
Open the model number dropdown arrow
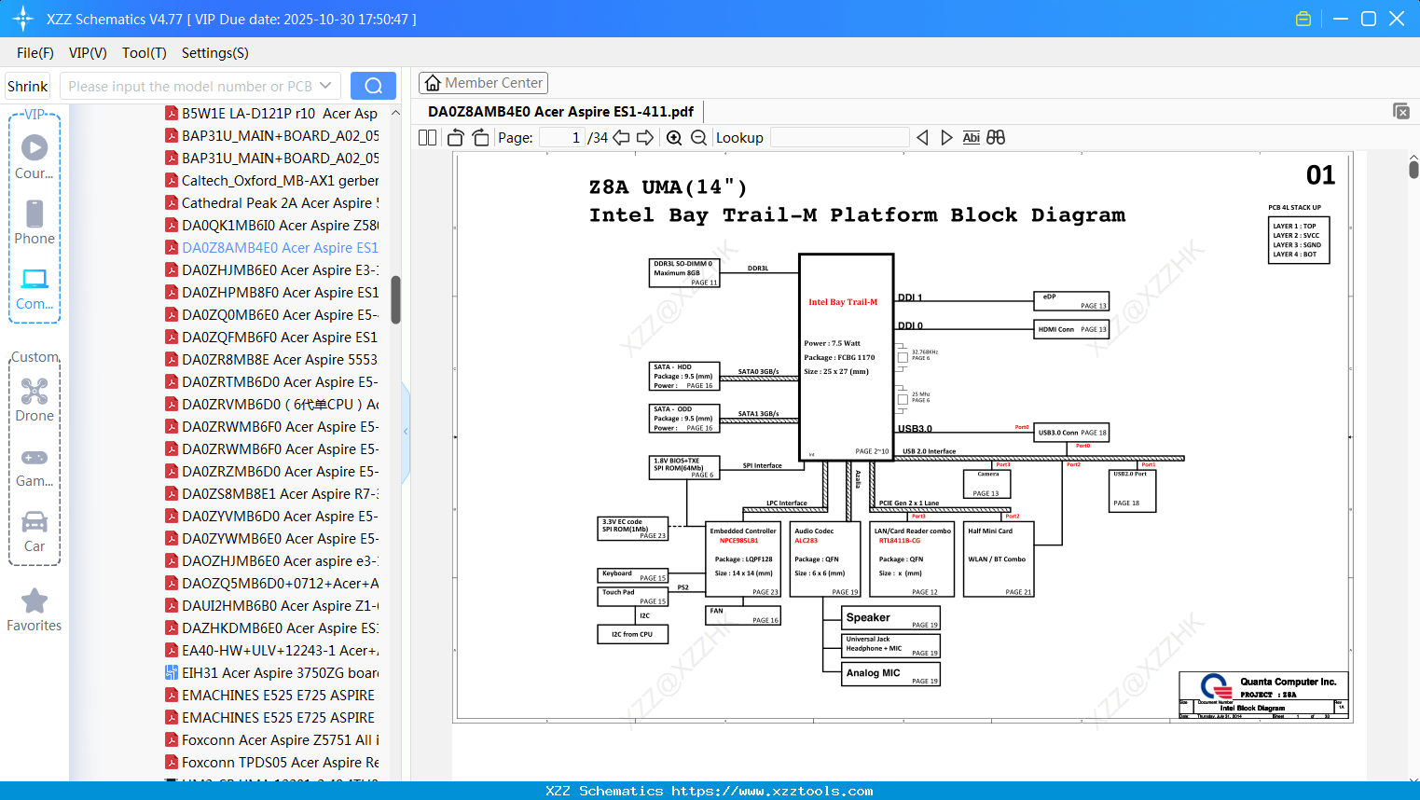(x=325, y=86)
